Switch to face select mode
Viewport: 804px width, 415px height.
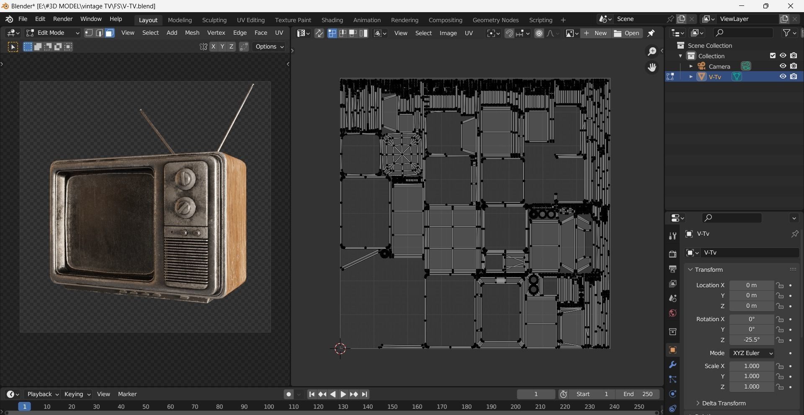pos(109,33)
